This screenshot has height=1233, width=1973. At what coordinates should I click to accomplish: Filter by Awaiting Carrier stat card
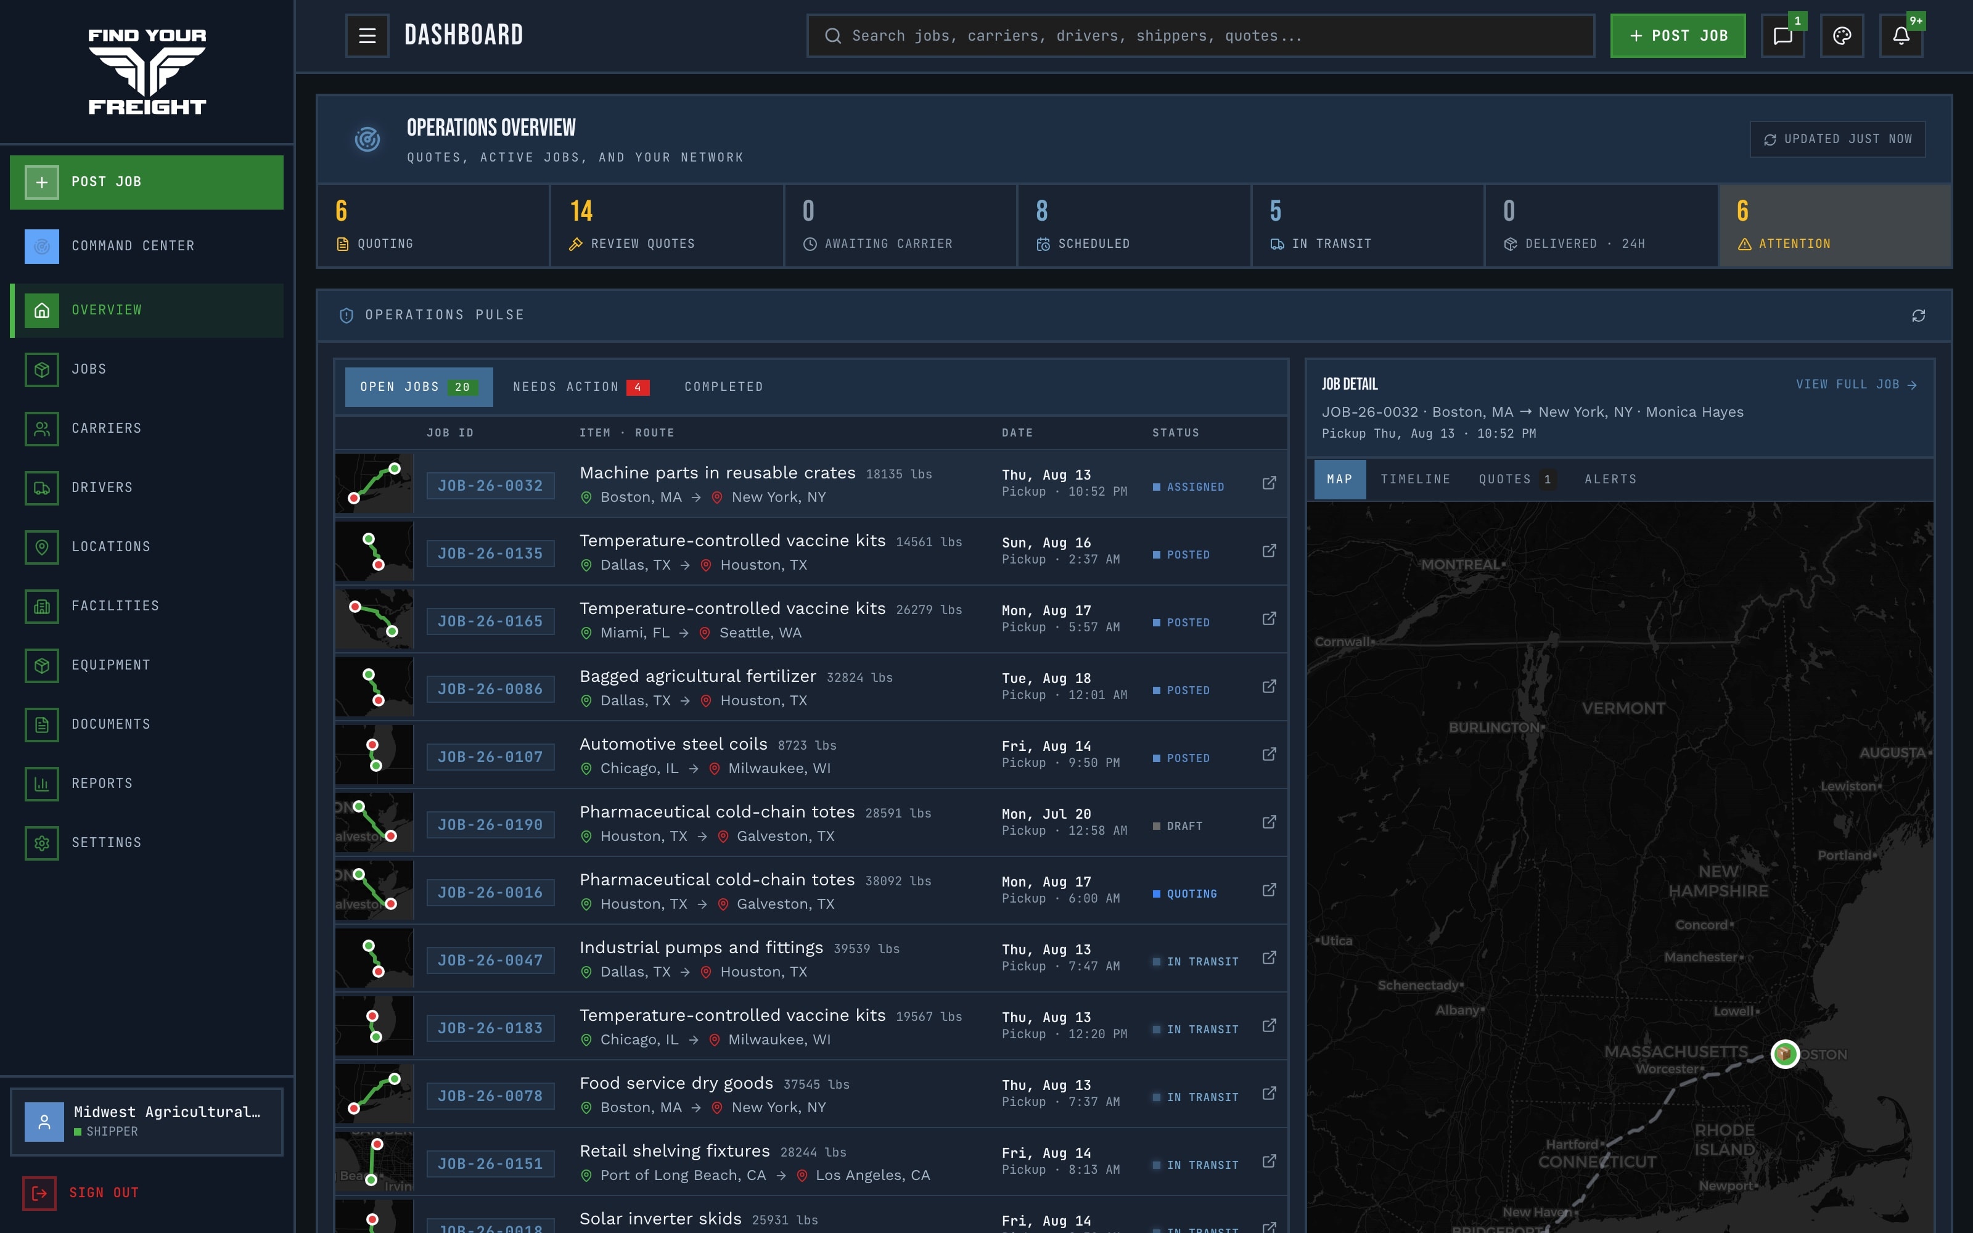pyautogui.click(x=901, y=226)
